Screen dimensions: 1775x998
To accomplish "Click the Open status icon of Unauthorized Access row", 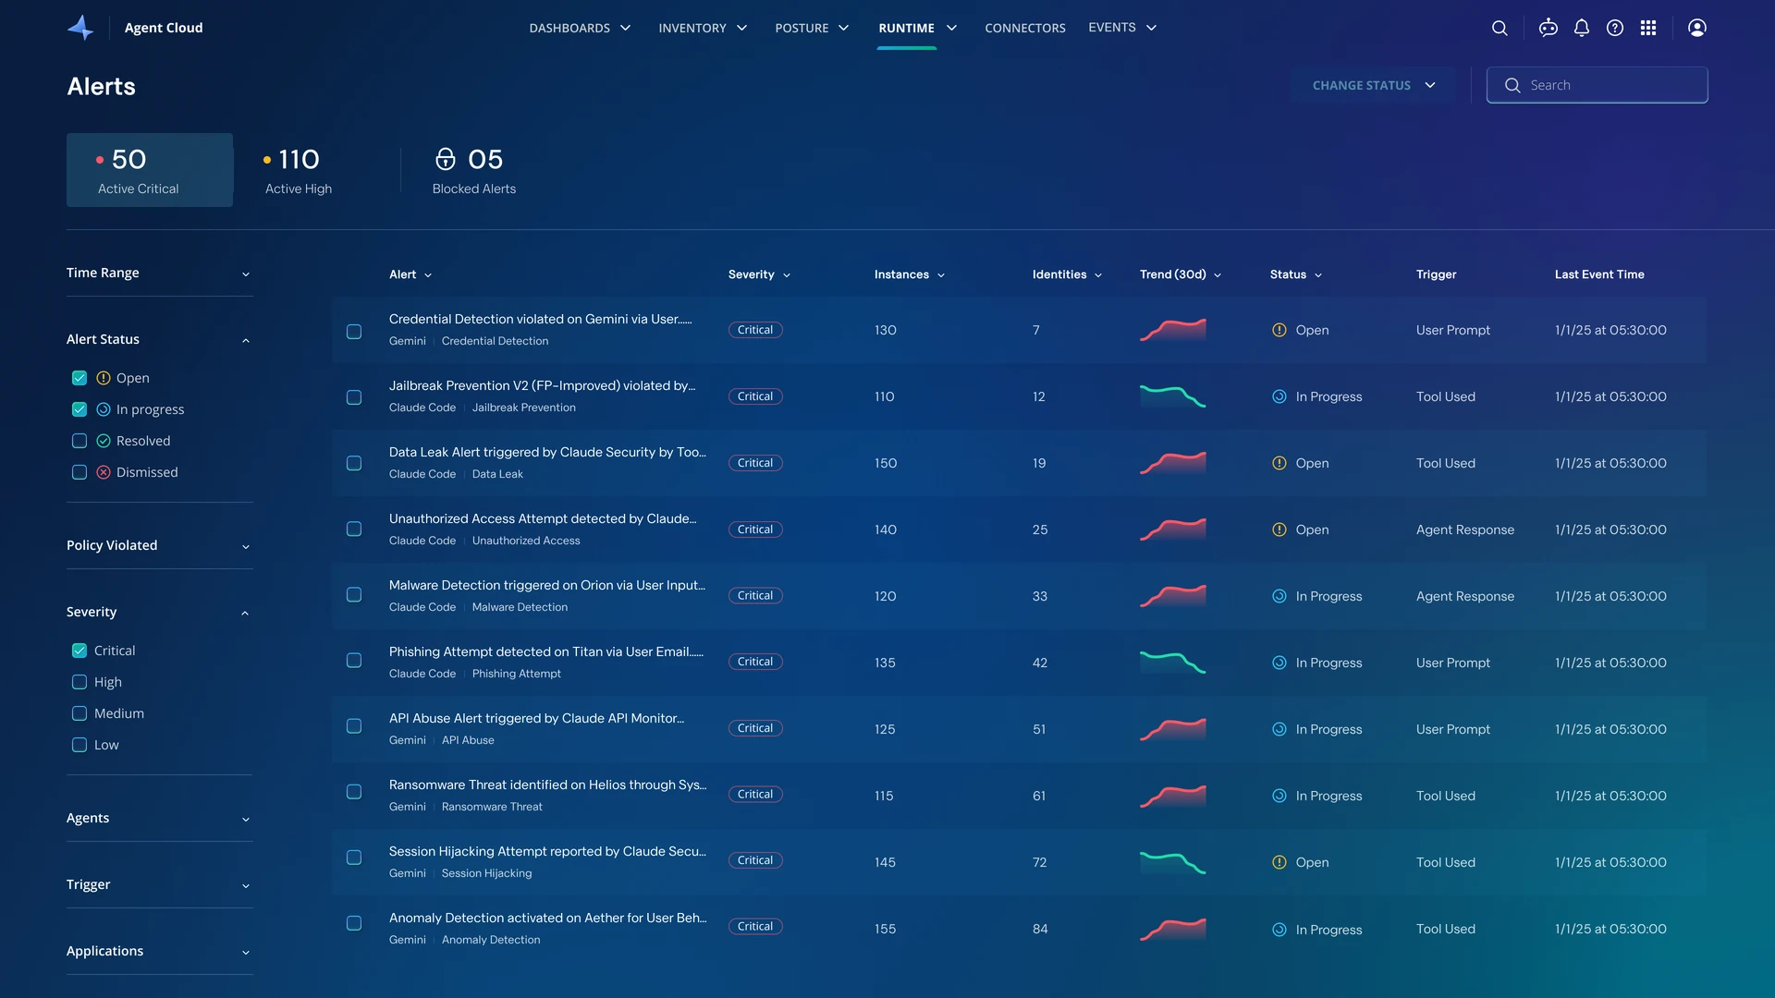I will 1279,529.
